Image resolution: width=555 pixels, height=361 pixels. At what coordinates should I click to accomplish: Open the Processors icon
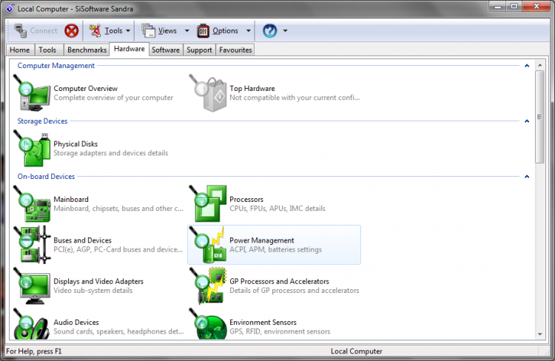(208, 203)
